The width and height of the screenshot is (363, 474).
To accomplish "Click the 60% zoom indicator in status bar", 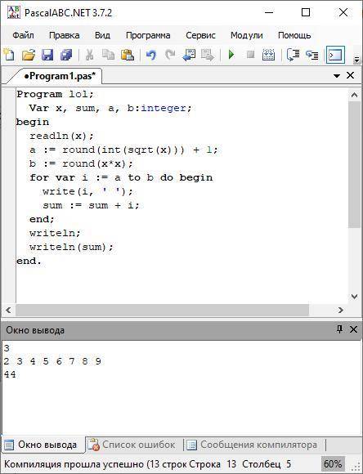I will click(x=333, y=463).
